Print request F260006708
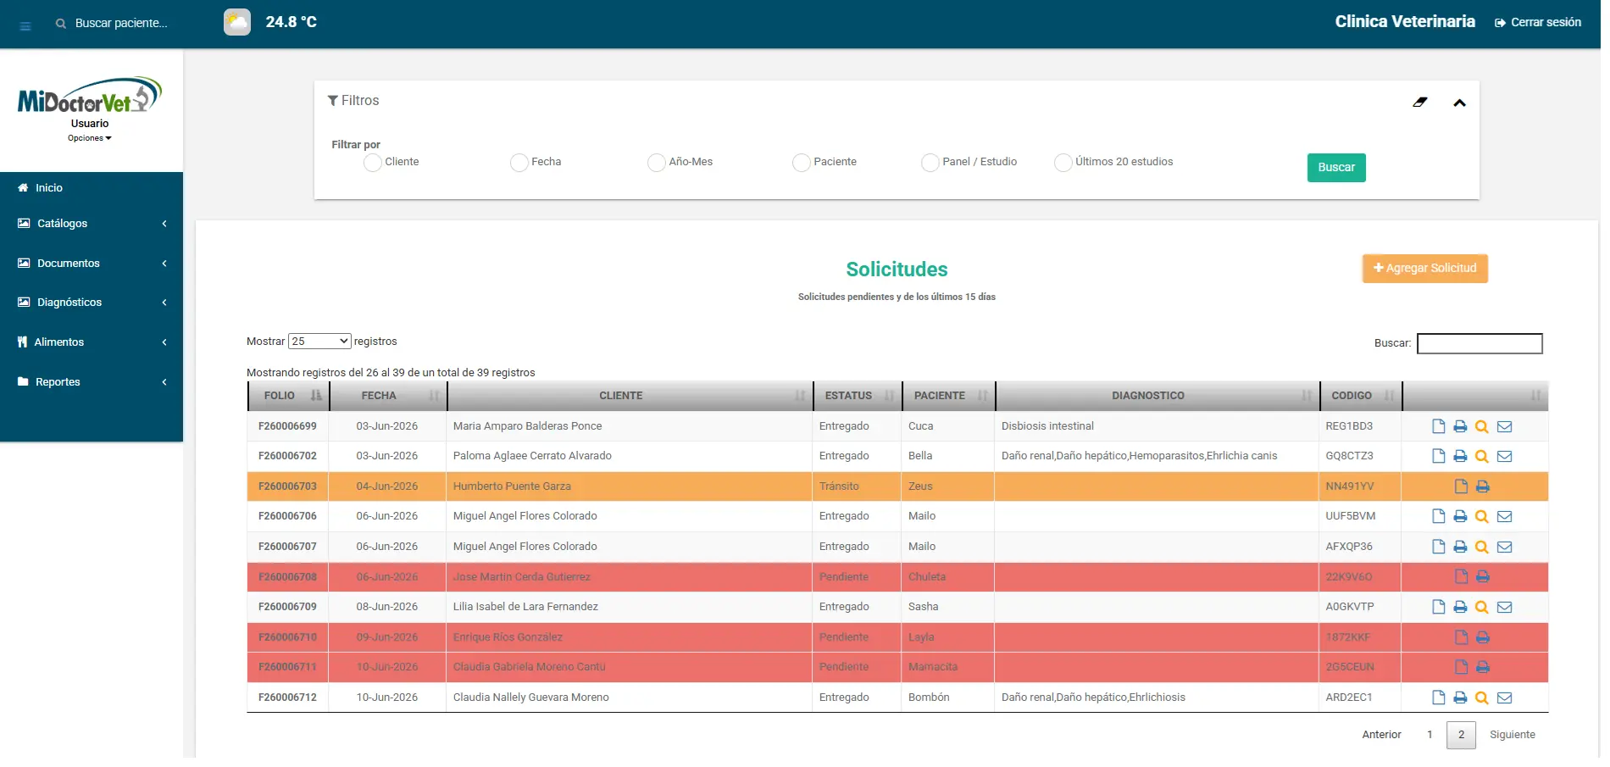 [x=1483, y=576]
